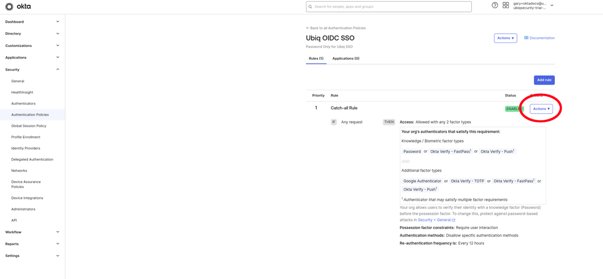Open General under Security

(x=17, y=81)
